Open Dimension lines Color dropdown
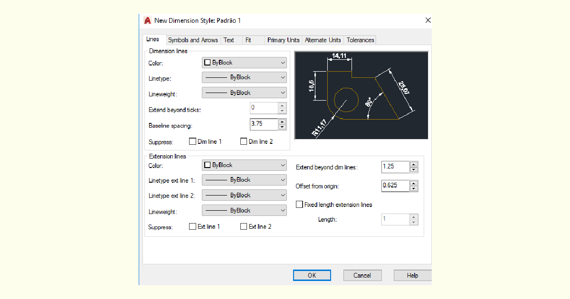The width and height of the screenshot is (570, 299). (x=245, y=63)
